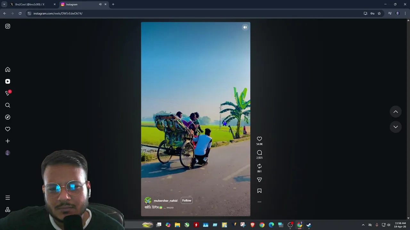Open Messages with the red badge

tap(8, 93)
